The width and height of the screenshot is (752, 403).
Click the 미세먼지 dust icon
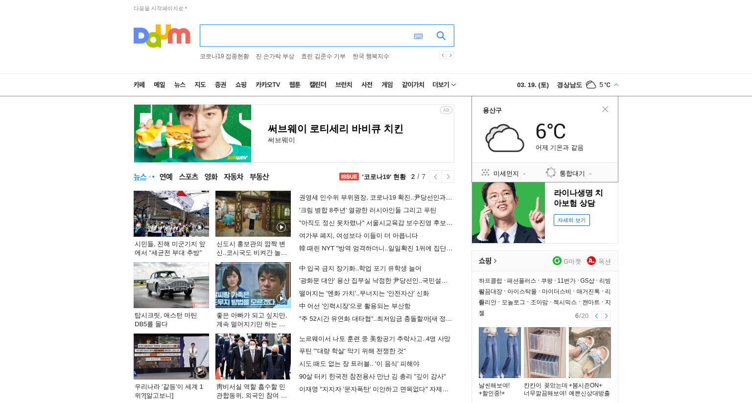(485, 173)
